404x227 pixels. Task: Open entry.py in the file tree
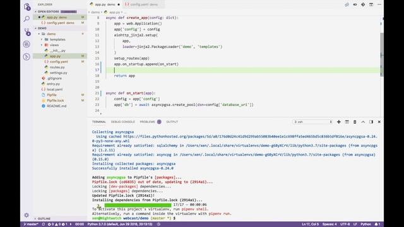tap(53, 84)
